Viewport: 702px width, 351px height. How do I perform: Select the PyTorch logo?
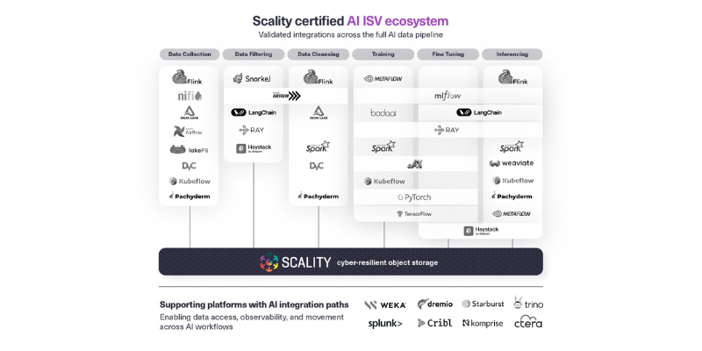pos(414,197)
